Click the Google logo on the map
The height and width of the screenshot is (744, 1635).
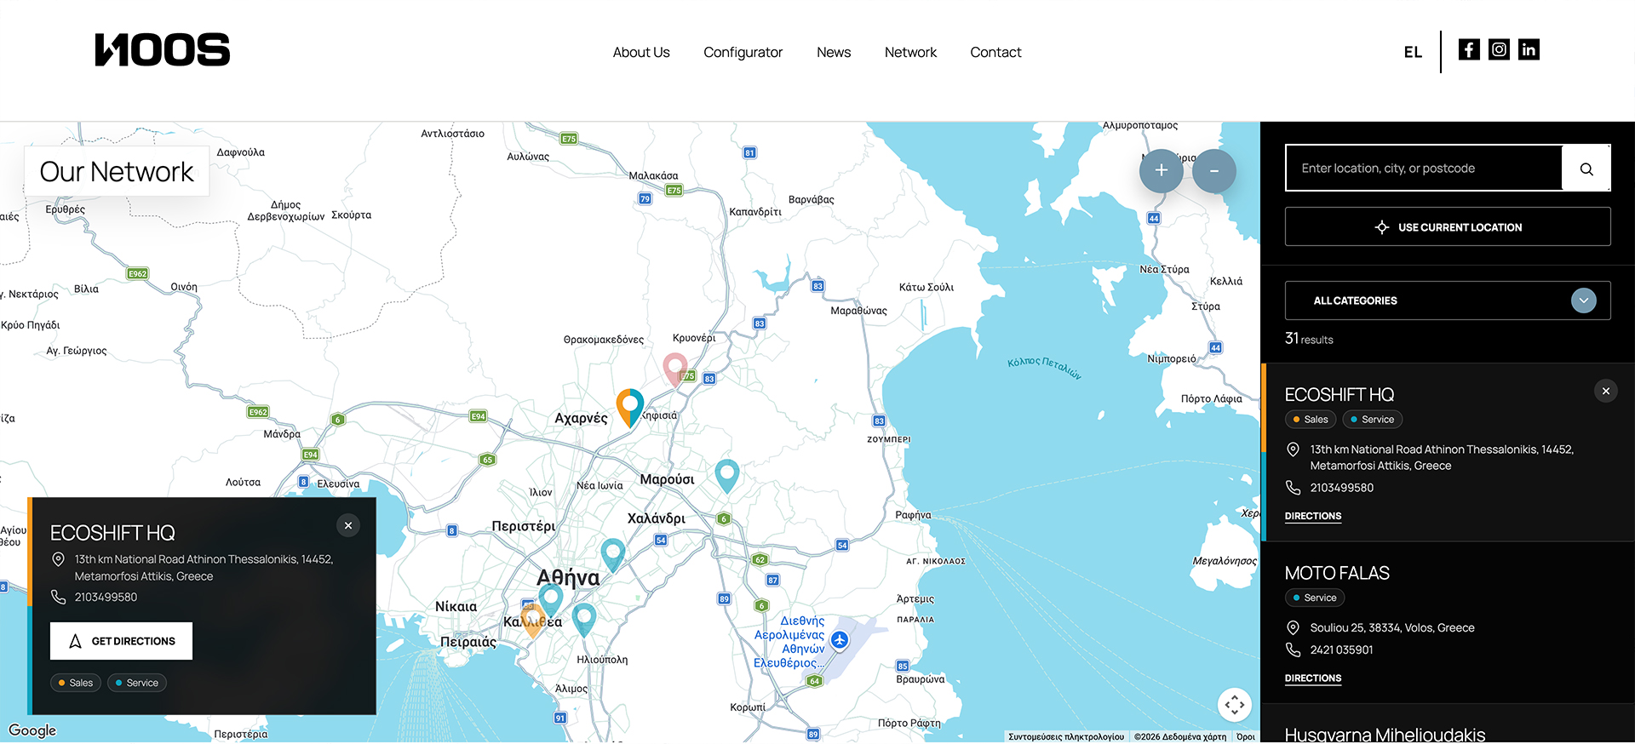(32, 730)
